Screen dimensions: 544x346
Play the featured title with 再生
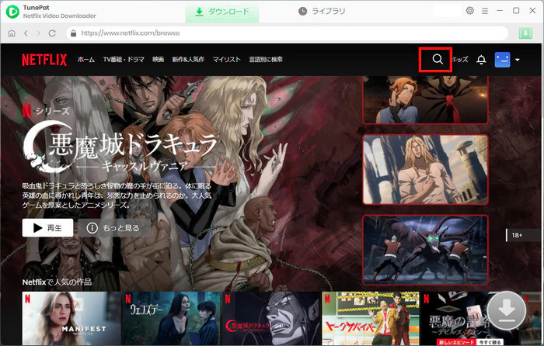tap(48, 228)
